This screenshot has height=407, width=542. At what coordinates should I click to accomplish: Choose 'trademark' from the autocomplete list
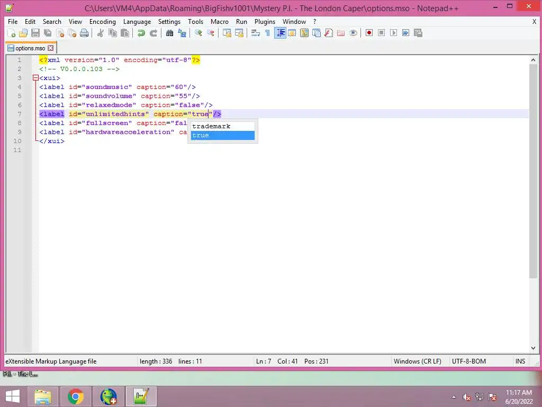pyautogui.click(x=223, y=126)
